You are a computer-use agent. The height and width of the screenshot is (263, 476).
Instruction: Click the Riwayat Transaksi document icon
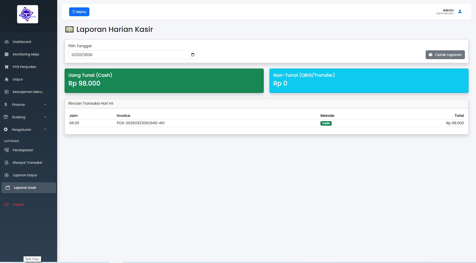[x=7, y=163]
